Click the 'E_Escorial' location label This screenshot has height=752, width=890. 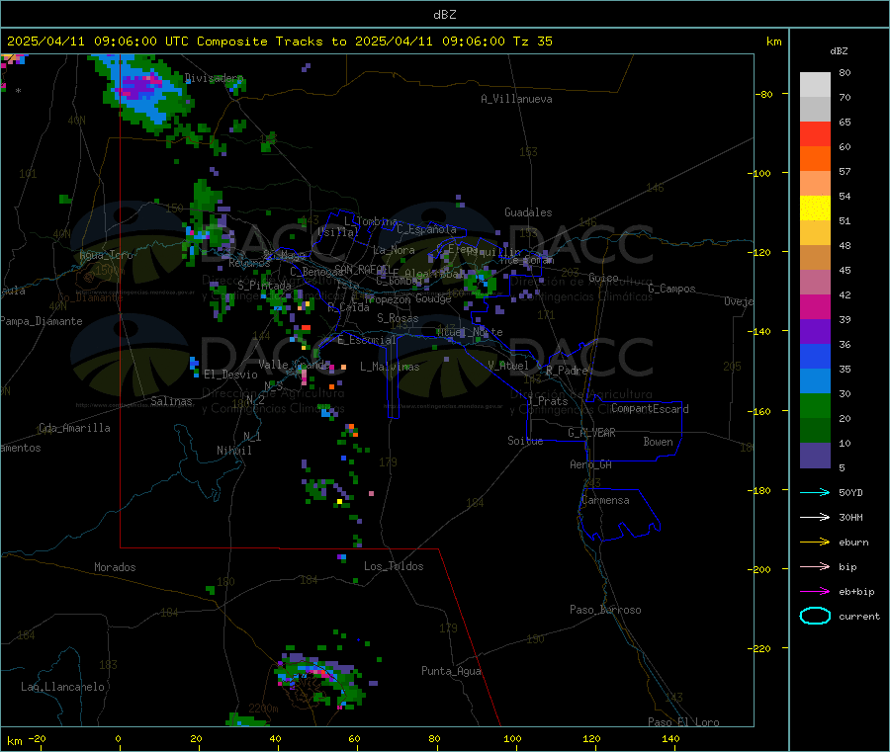367,340
